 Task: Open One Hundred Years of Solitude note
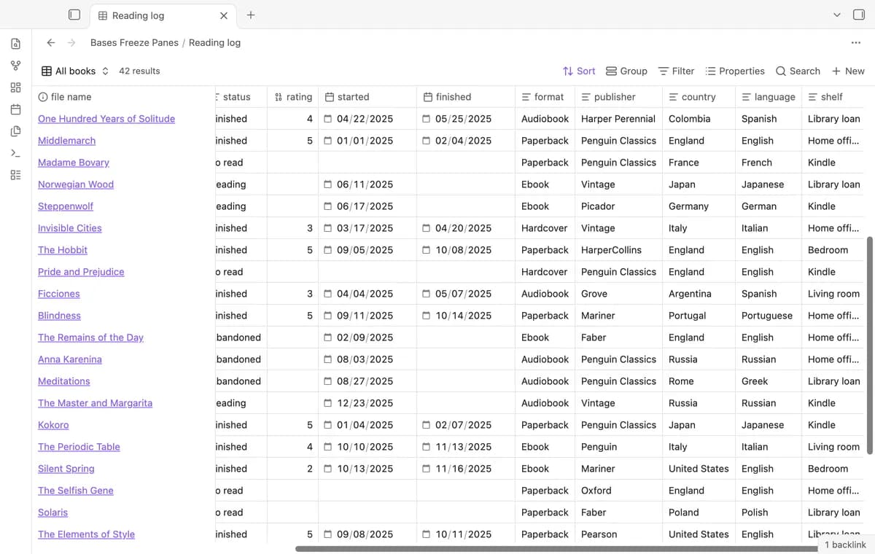[106, 119]
